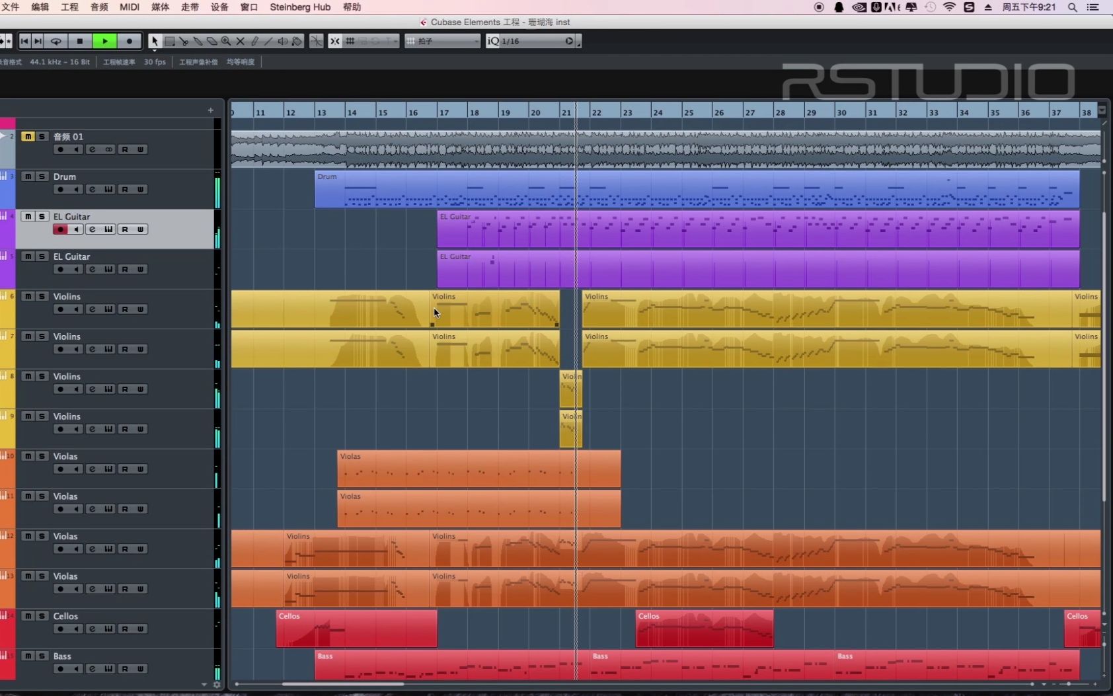
Task: Open the 走带 transport menu
Action: (190, 7)
